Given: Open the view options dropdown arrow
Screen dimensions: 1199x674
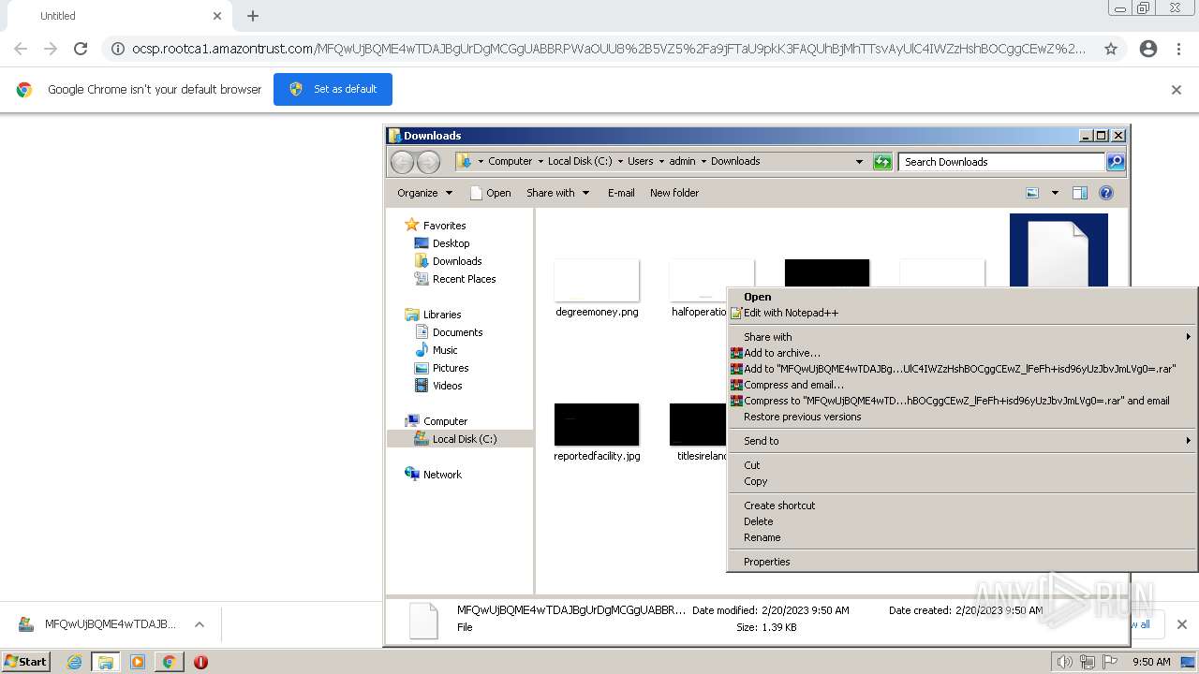Looking at the screenshot, I should pos(1055,193).
